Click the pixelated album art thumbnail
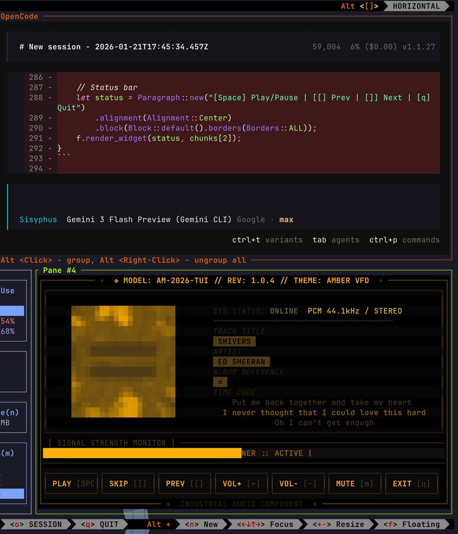This screenshot has width=458, height=534. (x=123, y=361)
